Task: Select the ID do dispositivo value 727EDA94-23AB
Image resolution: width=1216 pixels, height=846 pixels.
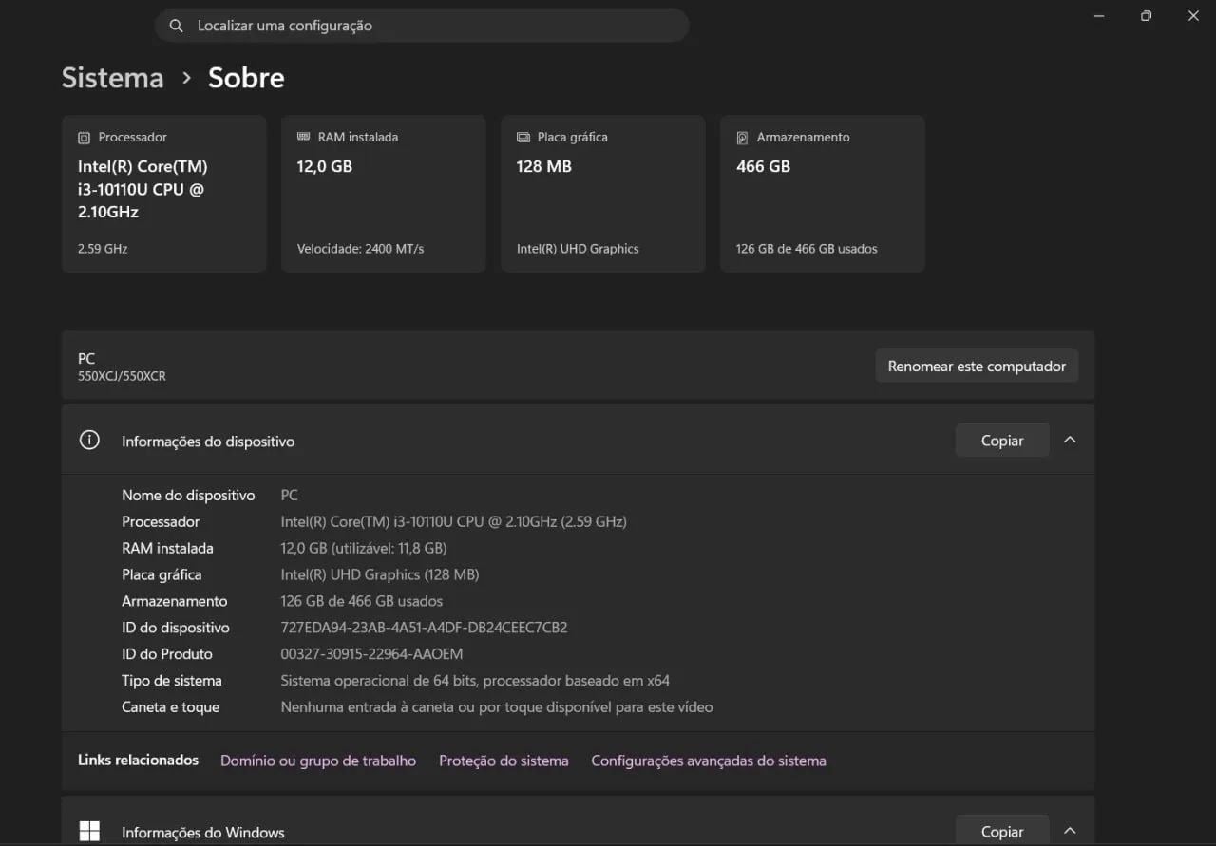Action: point(424,628)
